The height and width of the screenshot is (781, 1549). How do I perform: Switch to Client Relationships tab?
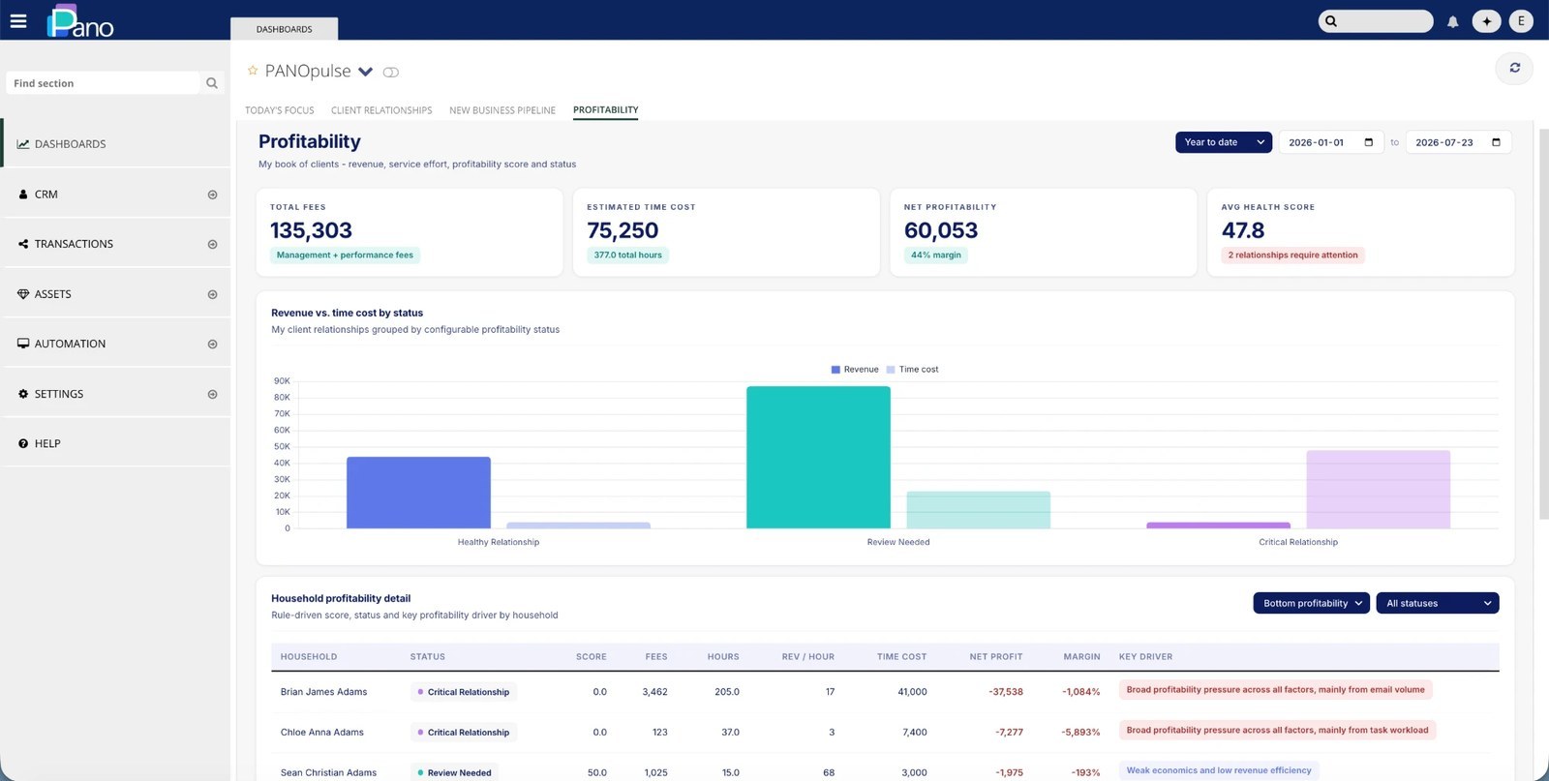coord(381,110)
